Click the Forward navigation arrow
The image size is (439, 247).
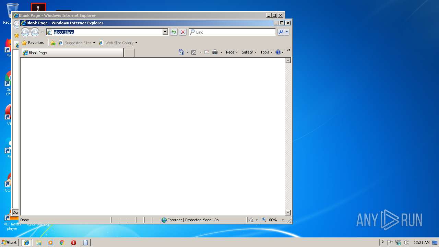tap(35, 32)
